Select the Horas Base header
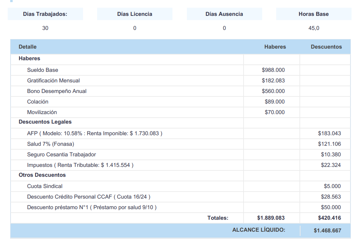The image size is (354, 244). 314,14
